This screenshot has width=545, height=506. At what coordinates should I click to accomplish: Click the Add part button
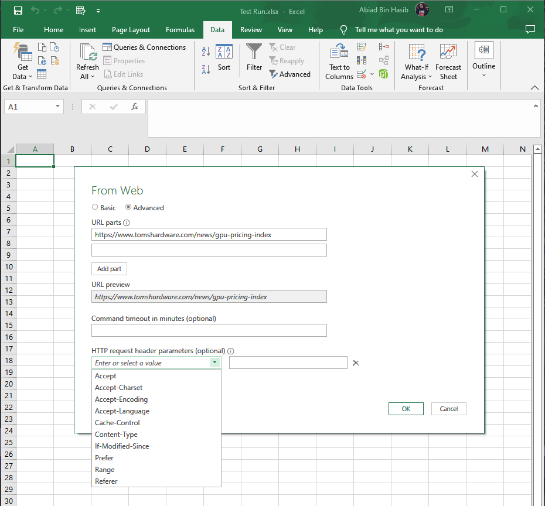tap(109, 269)
